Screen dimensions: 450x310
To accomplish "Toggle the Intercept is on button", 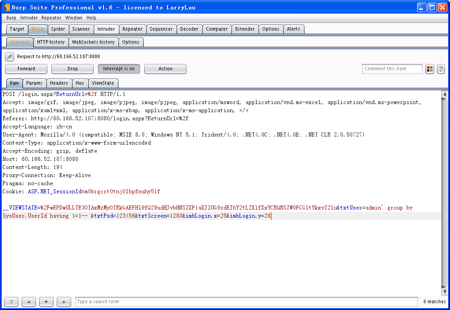I will (119, 69).
